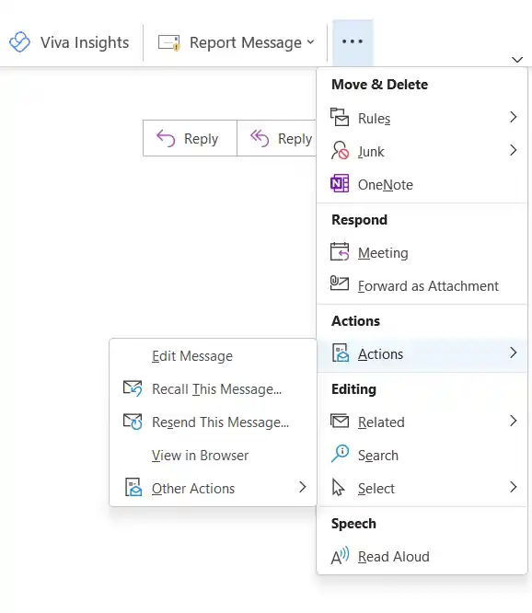Click the Meeting calendar reply icon

tap(340, 252)
